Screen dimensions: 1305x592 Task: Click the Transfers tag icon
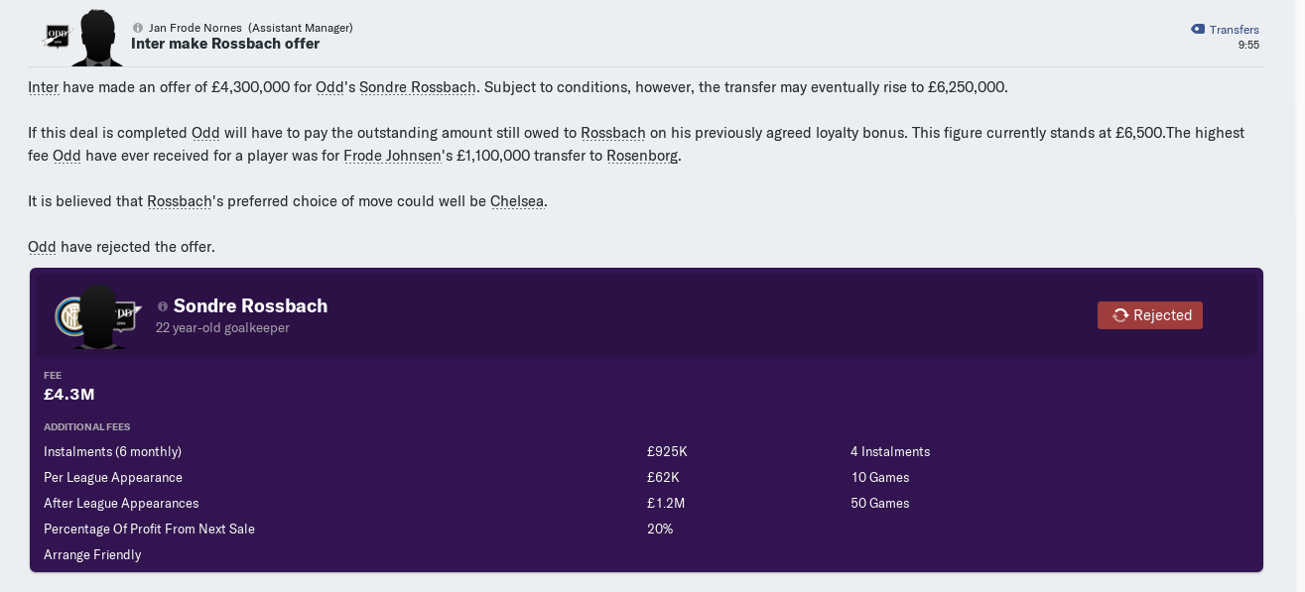tap(1198, 30)
